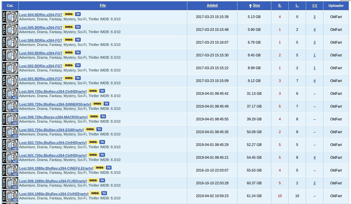Open IMDb badge for Lost.S04.BDRip.x264-FGT
The image size is (351, 204).
click(69, 14)
